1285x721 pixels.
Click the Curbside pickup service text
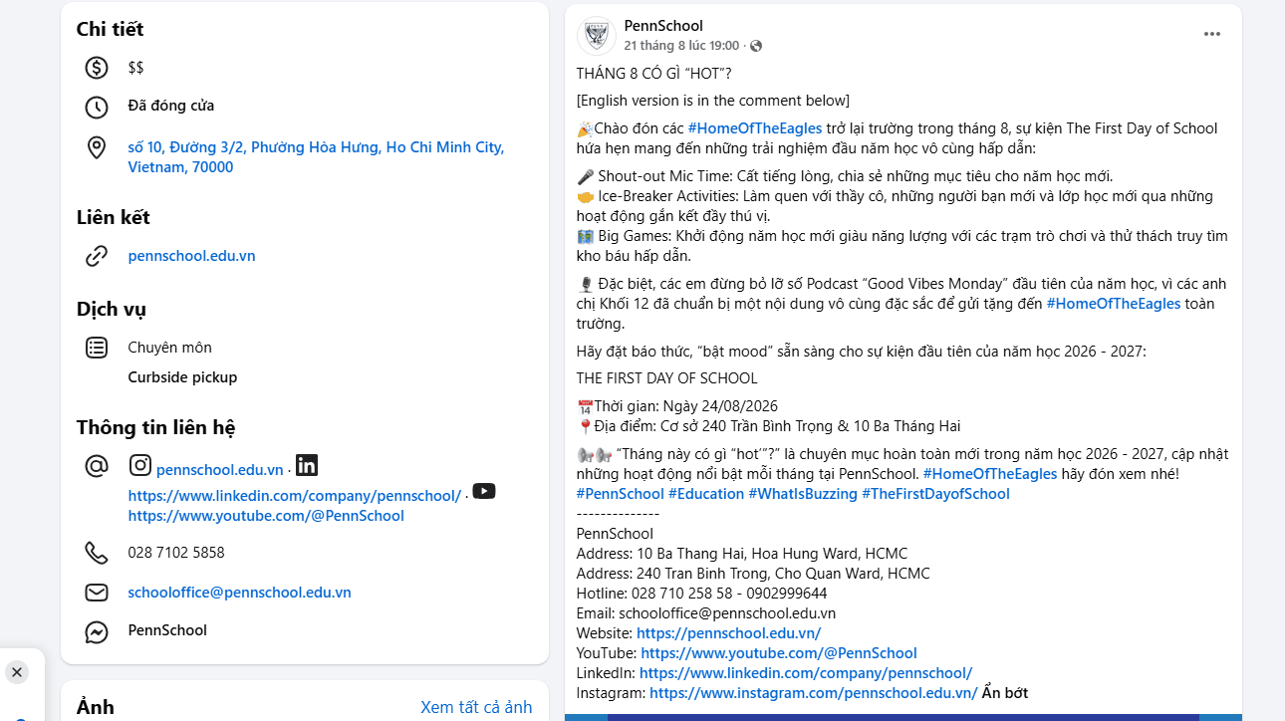tap(182, 377)
